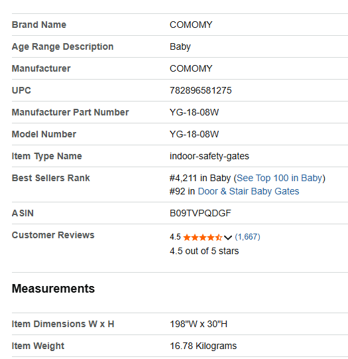Click the Brand Name value COMOMY

191,25
